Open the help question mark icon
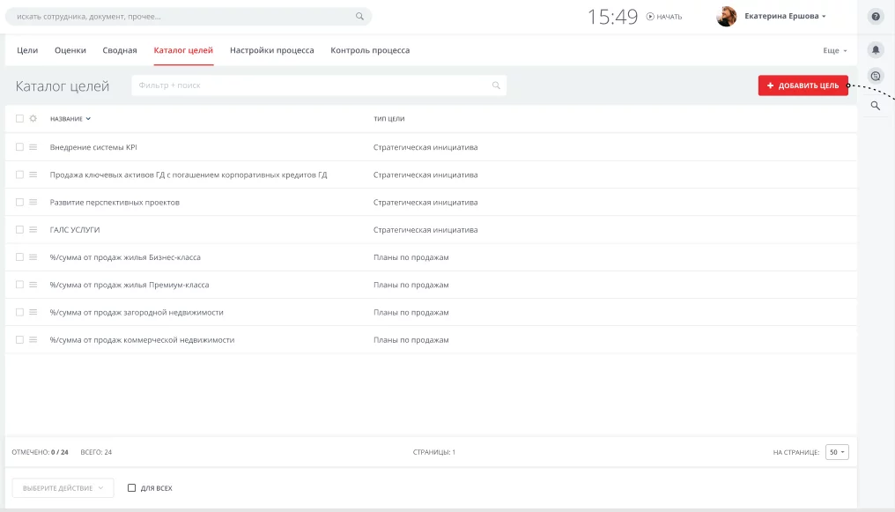This screenshot has height=512, width=895. pos(876,17)
